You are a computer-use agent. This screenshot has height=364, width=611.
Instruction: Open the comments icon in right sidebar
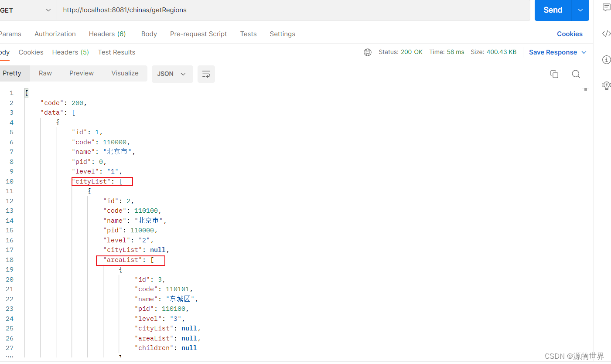click(x=607, y=7)
